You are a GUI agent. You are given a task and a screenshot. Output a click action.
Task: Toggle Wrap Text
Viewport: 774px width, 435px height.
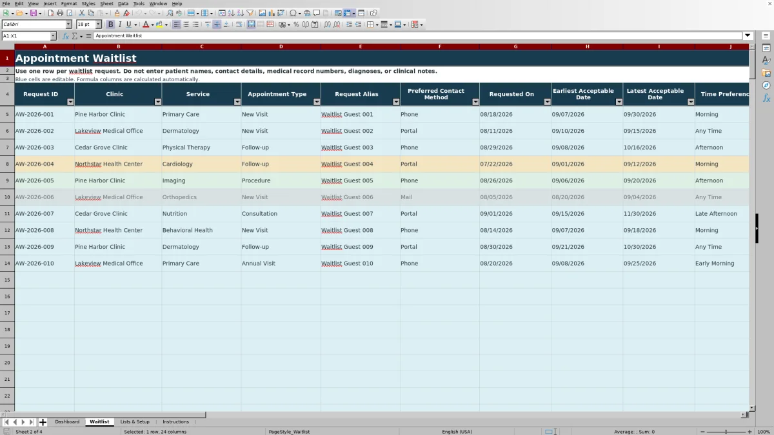pyautogui.click(x=239, y=24)
